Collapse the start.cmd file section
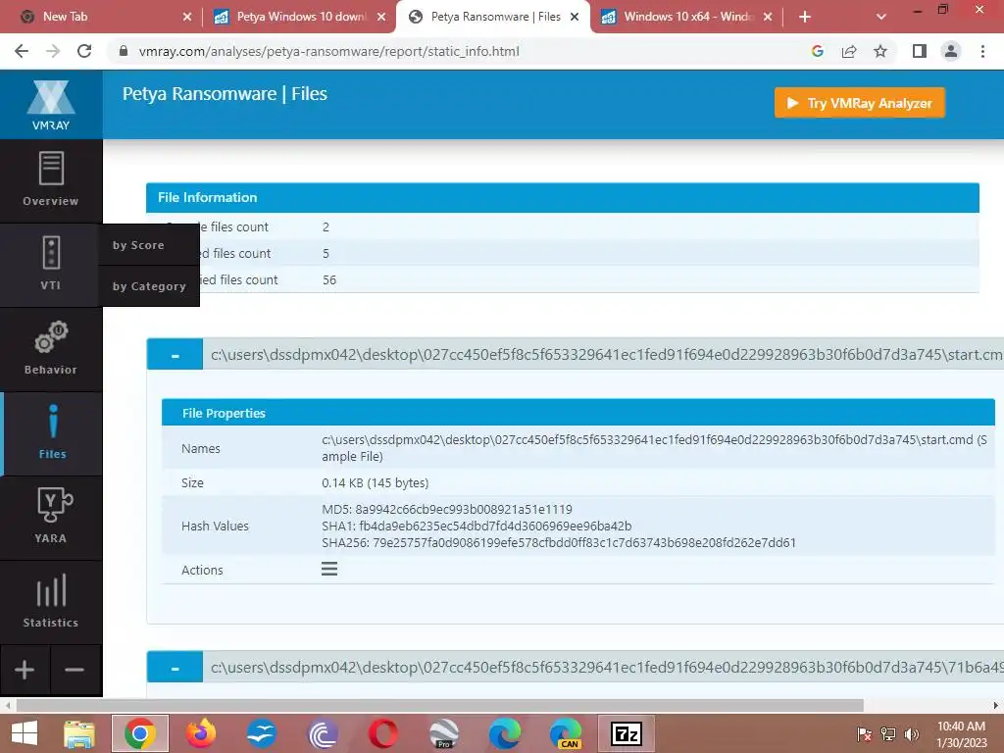Screen dimensions: 1004x753 (175, 355)
